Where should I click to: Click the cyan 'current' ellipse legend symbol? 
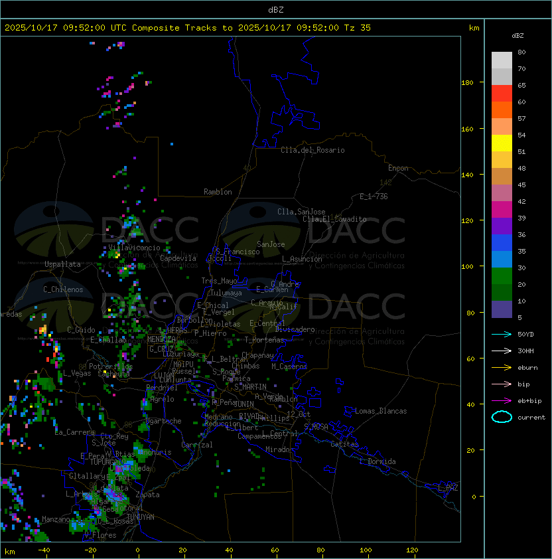coord(502,417)
